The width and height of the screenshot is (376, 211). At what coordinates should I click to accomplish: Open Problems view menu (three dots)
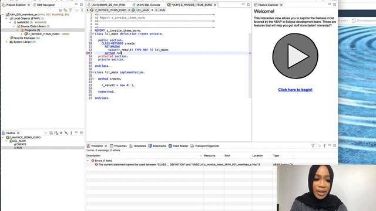(x=324, y=146)
